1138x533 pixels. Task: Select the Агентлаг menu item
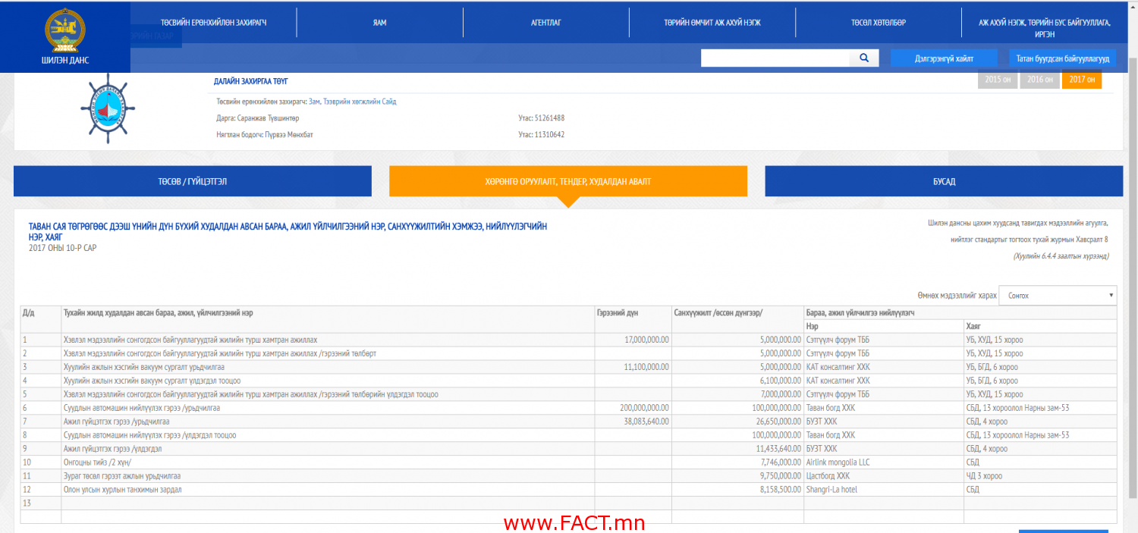click(x=545, y=23)
